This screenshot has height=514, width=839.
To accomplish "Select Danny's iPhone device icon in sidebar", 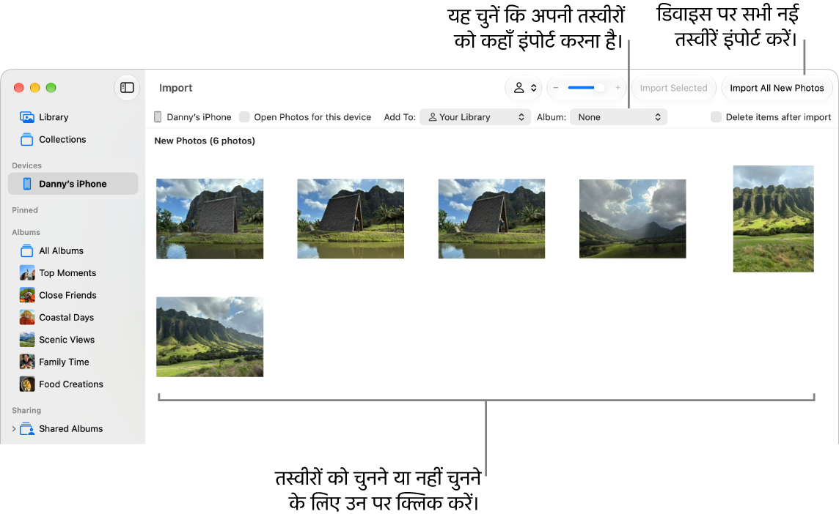I will point(26,184).
